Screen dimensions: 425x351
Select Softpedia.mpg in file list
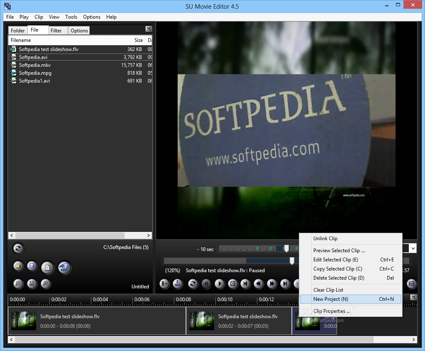point(80,73)
